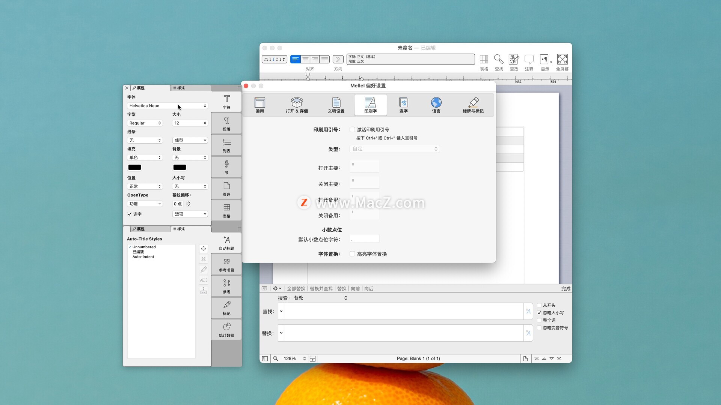Click the 更改 (Track changes) toolbar icon
Screen dimensions: 721x405
514,59
